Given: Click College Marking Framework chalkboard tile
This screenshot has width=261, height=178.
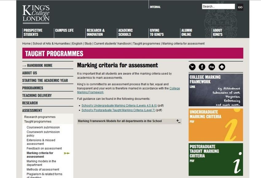Looking at the screenshot, I should 216,90.
